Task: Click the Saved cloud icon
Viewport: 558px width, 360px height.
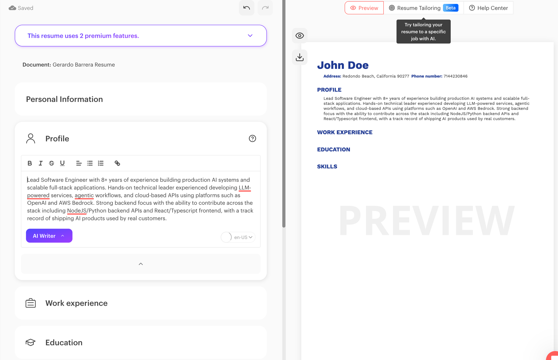Action: [x=12, y=8]
